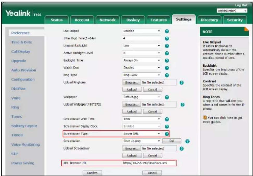Open Voice Monitoring in sidebar
Viewport: 253px width, 176px height.
click(26, 145)
